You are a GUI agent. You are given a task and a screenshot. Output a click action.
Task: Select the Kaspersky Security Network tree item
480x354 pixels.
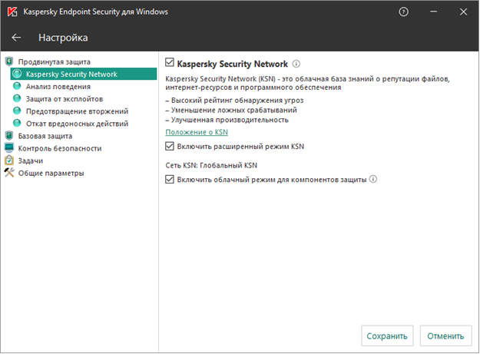(71, 74)
